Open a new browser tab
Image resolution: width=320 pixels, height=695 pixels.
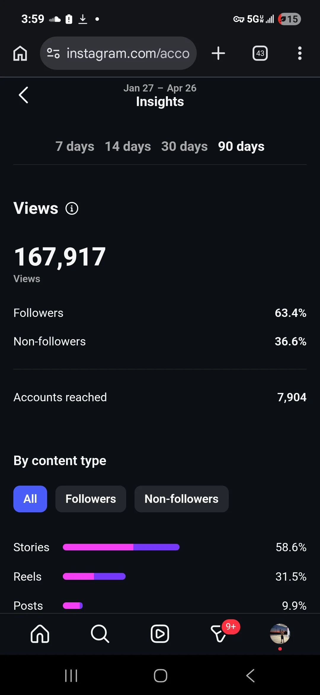pyautogui.click(x=218, y=53)
